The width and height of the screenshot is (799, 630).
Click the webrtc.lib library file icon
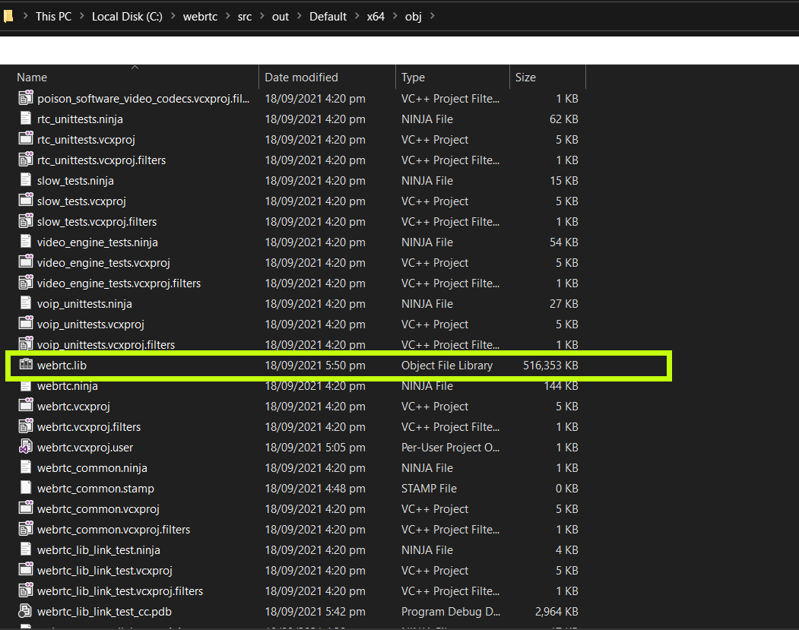coord(26,365)
